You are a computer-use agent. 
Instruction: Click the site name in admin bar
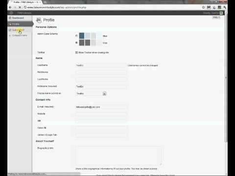pyautogui.click(x=24, y=13)
